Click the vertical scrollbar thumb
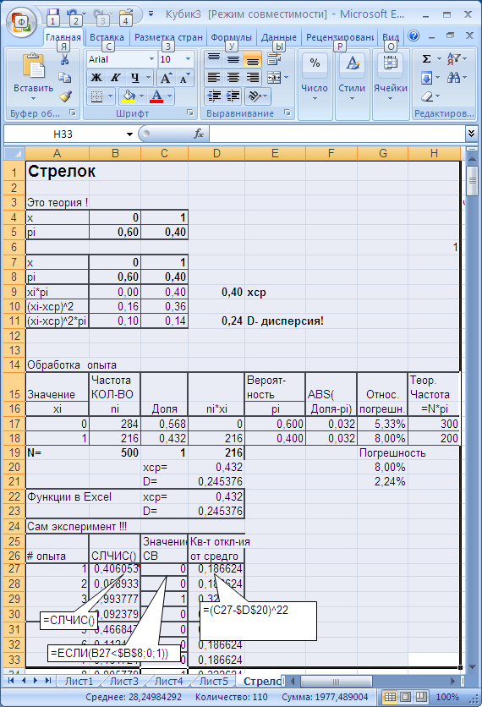The image size is (482, 707). [x=472, y=181]
